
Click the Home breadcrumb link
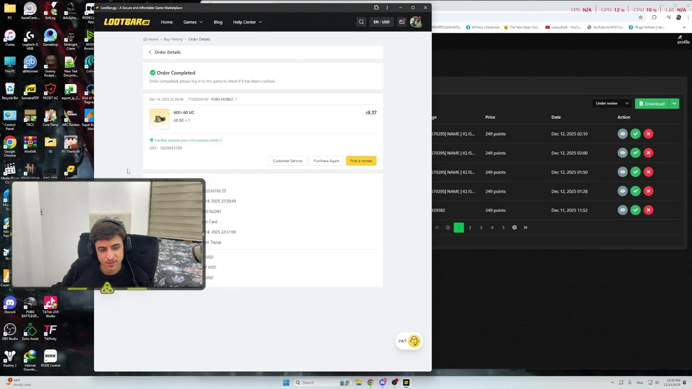(151, 39)
